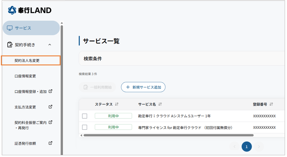Click 一括利用開始 button

97,87
